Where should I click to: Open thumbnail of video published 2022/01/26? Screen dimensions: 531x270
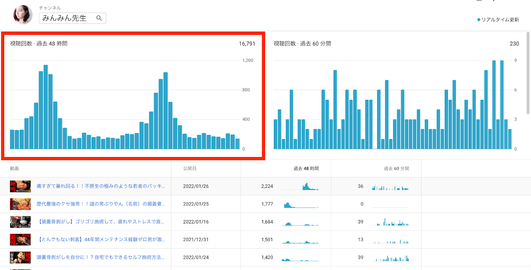click(20, 187)
